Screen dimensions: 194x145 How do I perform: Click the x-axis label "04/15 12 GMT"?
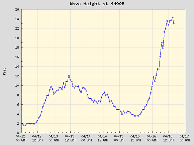[x=136, y=138]
